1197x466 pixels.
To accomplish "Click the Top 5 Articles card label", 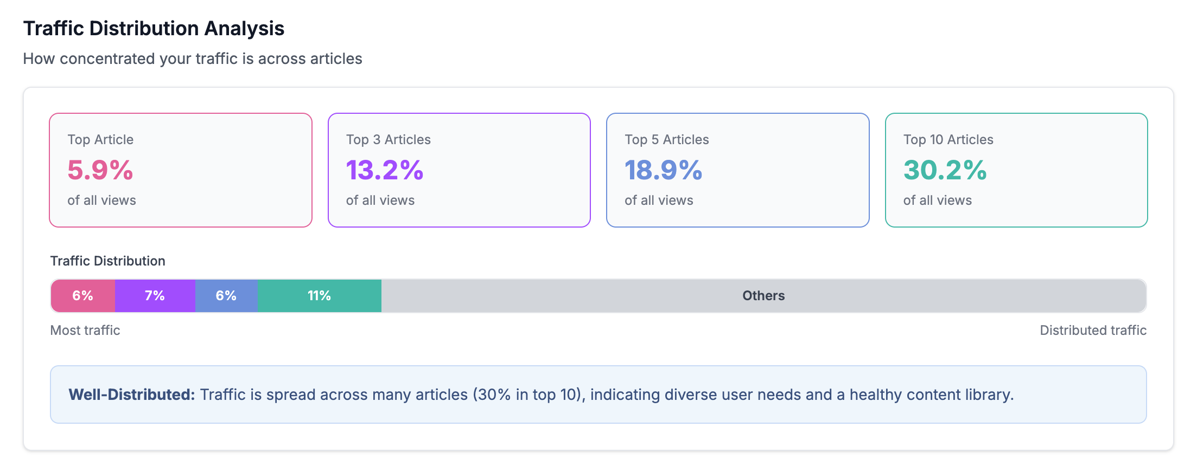I will (666, 140).
